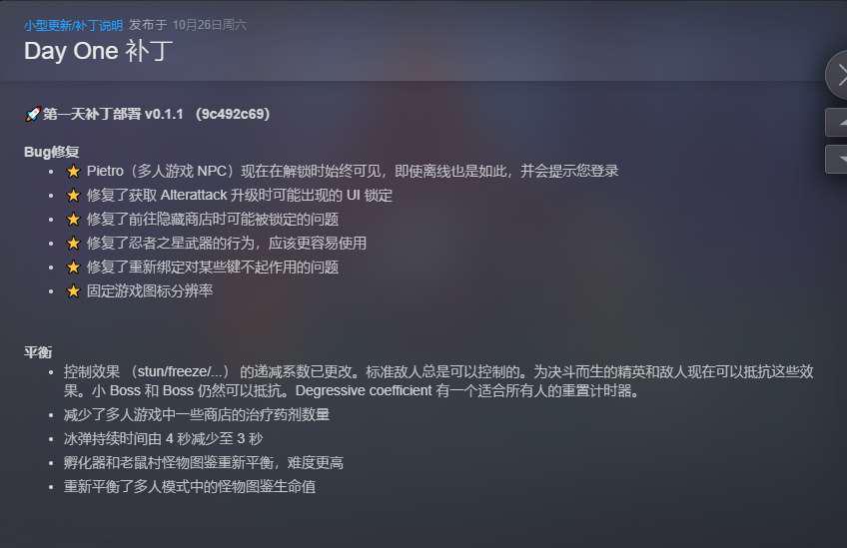Click the star beside ninja star weapon fix
Screen dimensions: 847x548
point(73,243)
